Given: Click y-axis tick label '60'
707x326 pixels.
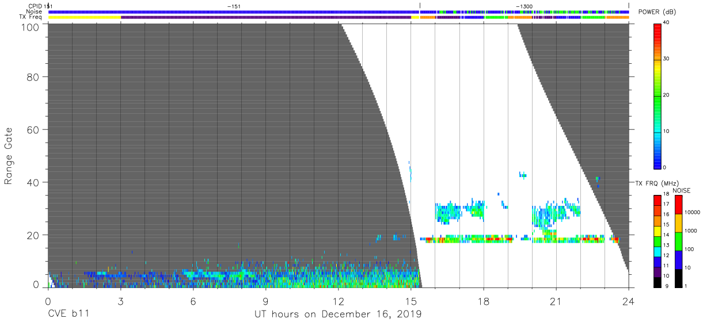Looking at the screenshot, I should (x=34, y=129).
